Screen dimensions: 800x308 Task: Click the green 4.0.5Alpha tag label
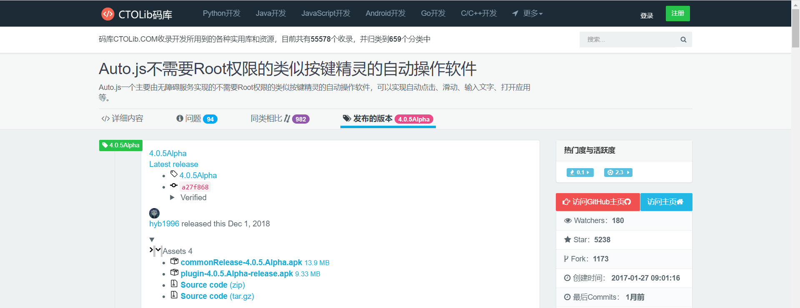tap(121, 145)
